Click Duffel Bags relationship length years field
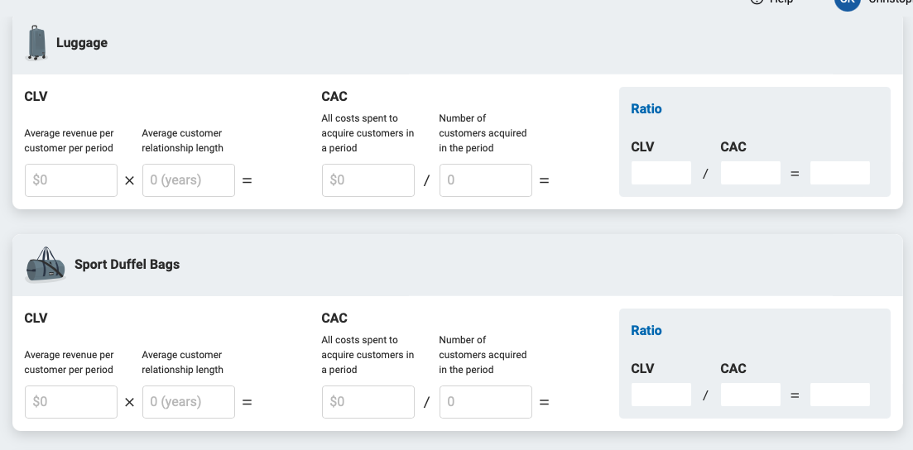The width and height of the screenshot is (913, 450). pos(189,402)
